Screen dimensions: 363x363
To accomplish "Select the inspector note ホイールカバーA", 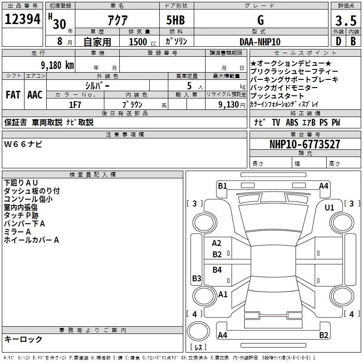I will pyautogui.click(x=31, y=240).
